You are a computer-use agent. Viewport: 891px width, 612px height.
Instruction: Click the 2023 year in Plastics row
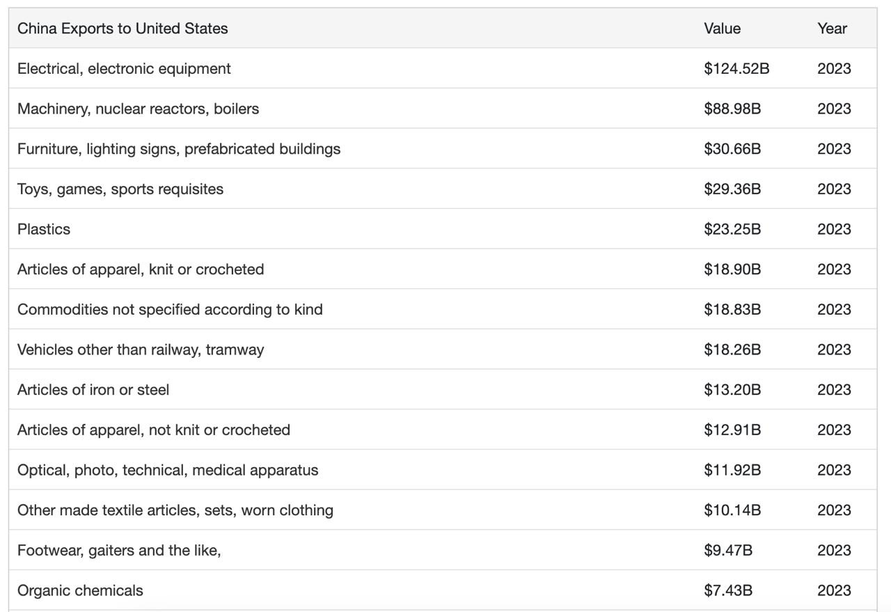tap(834, 229)
